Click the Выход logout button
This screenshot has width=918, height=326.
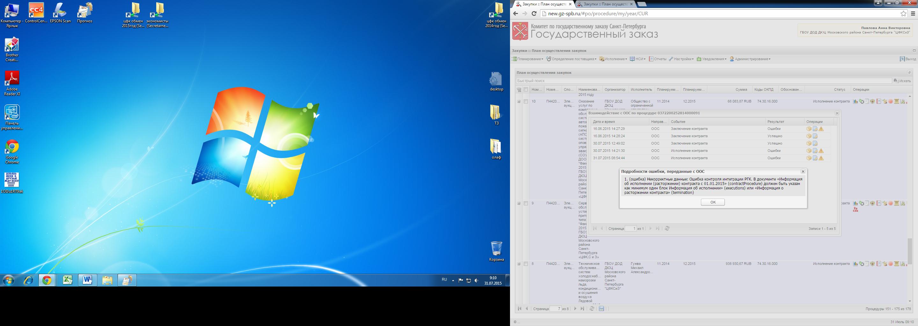(908, 59)
